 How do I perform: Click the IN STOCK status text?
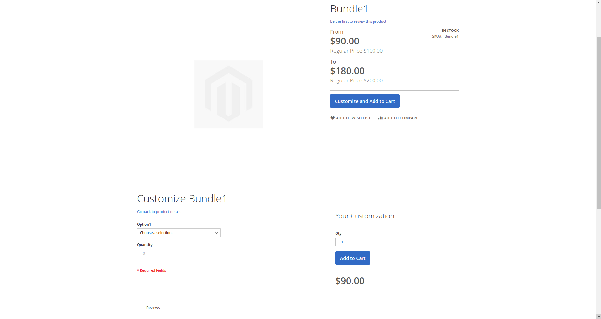click(450, 31)
